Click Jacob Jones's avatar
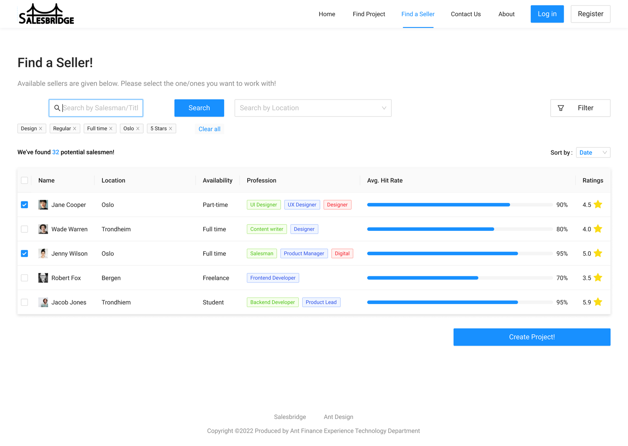Viewport: 628px width, 446px height. coord(43,302)
